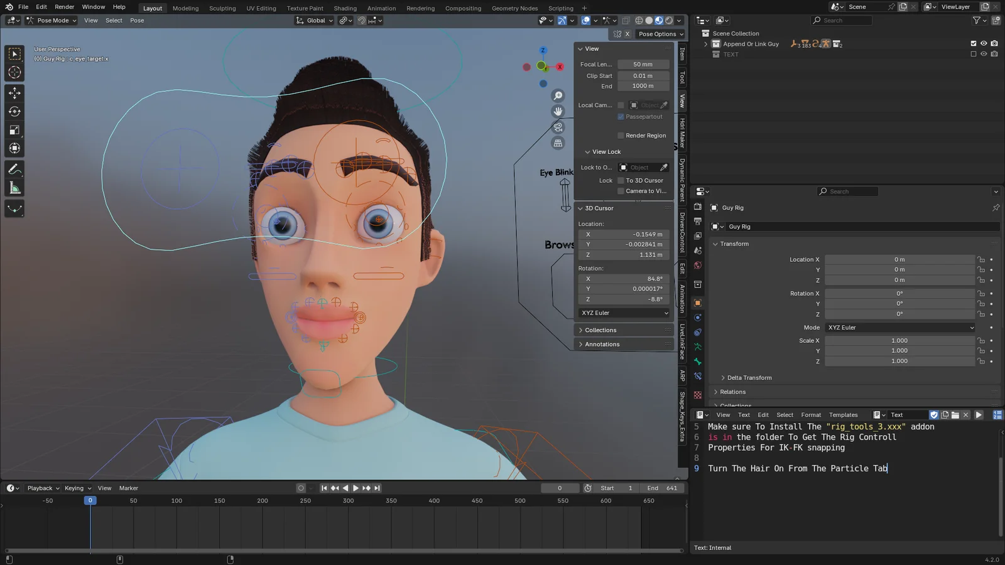The height and width of the screenshot is (565, 1005).
Task: Open the Bone Properties tab
Action: tap(697, 360)
